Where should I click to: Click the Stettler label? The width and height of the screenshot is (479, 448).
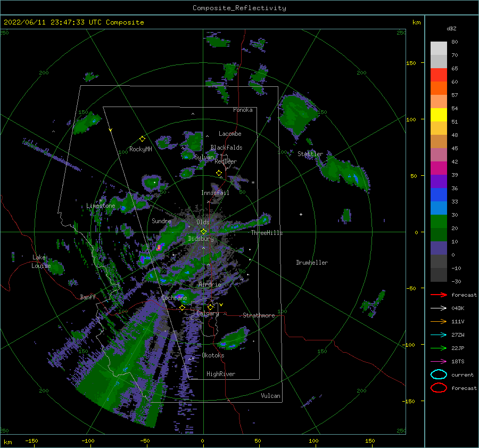310,154
